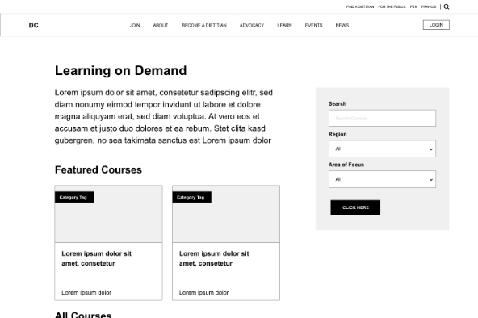Click the DC logo
Screen dimensions: 478x318
[x=34, y=25]
